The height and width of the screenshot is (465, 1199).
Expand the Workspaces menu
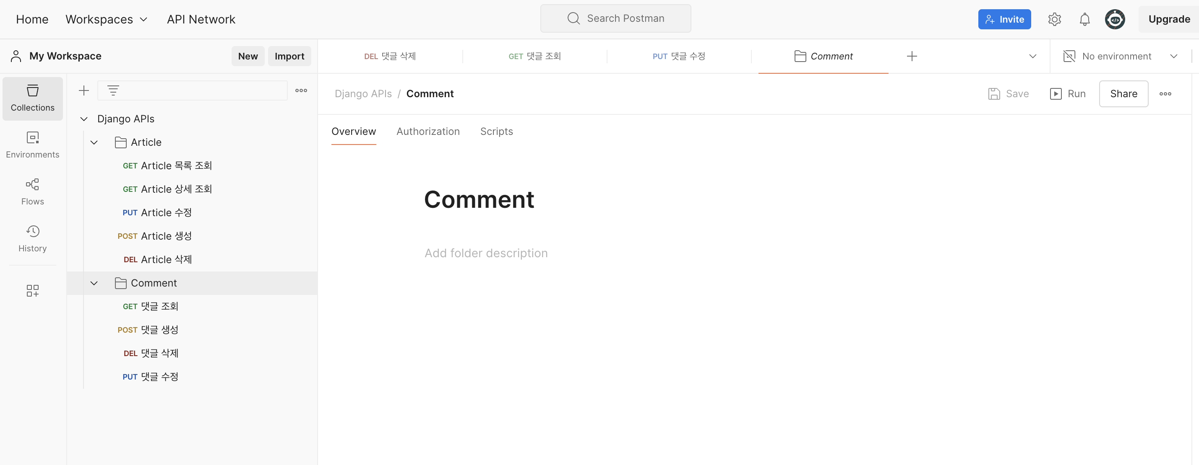coord(106,19)
